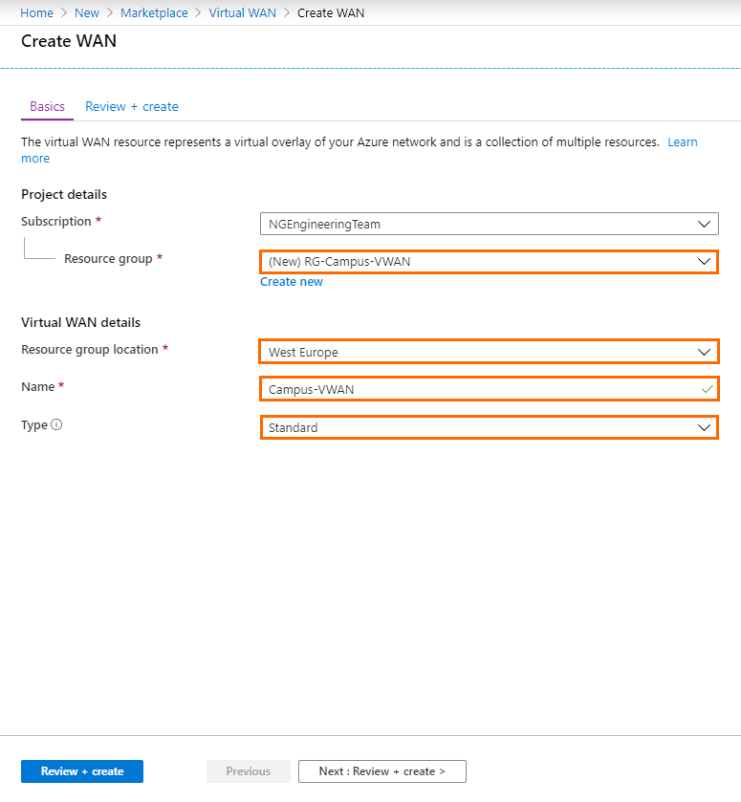Click the green checkmark in Name field
Image resolution: width=741 pixels, height=802 pixels.
pyautogui.click(x=707, y=389)
